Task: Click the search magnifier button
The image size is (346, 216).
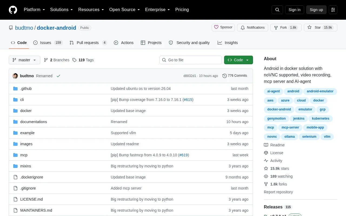Action: point(277,10)
